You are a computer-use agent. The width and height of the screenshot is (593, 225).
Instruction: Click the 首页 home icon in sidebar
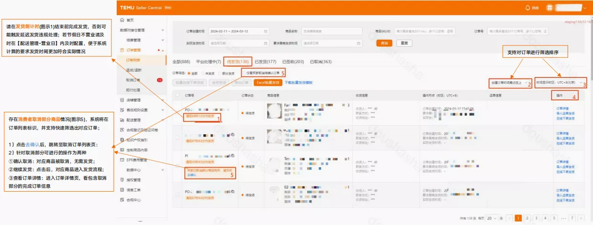[122, 20]
